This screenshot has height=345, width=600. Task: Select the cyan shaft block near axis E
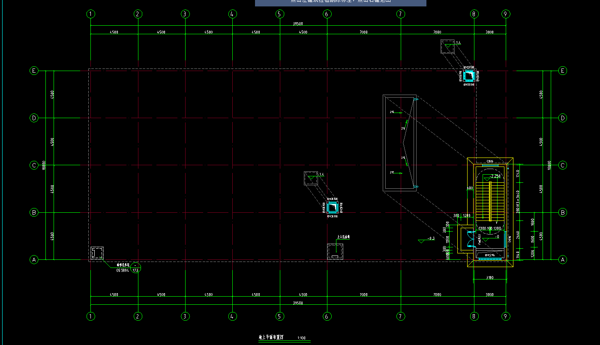coord(470,76)
